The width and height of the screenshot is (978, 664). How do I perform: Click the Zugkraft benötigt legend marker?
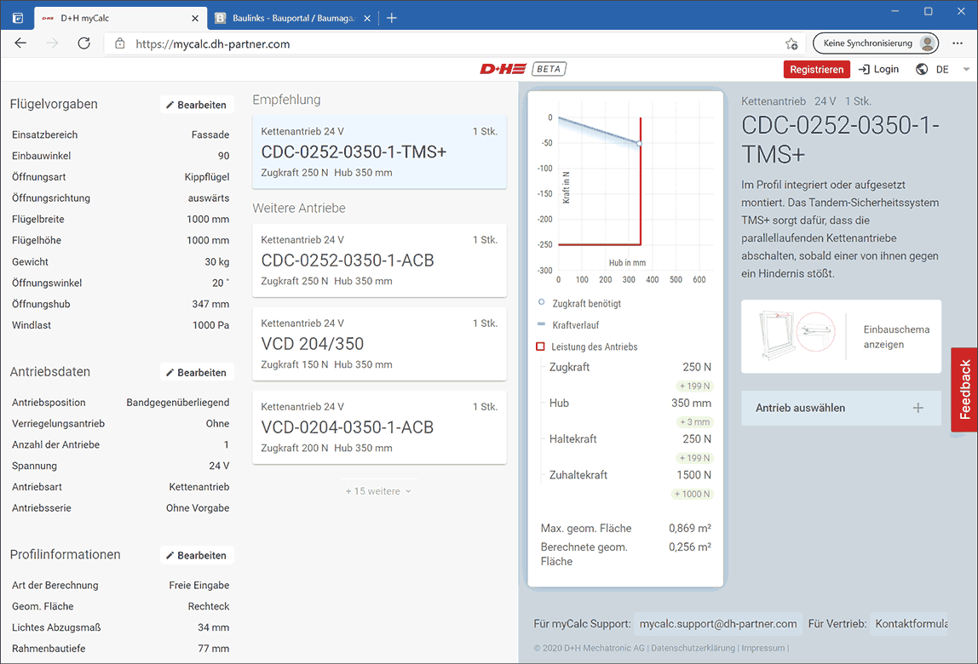click(541, 302)
